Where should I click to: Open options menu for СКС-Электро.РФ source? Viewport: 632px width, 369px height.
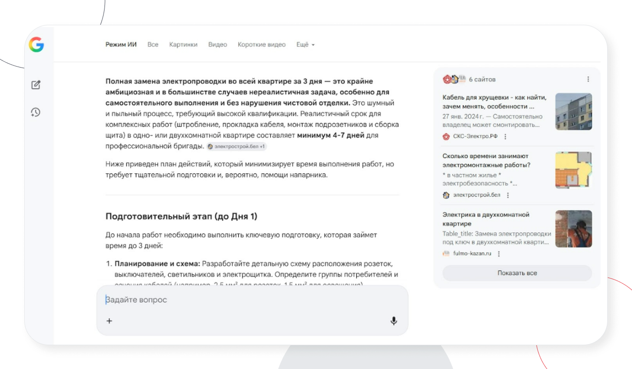coord(505,137)
